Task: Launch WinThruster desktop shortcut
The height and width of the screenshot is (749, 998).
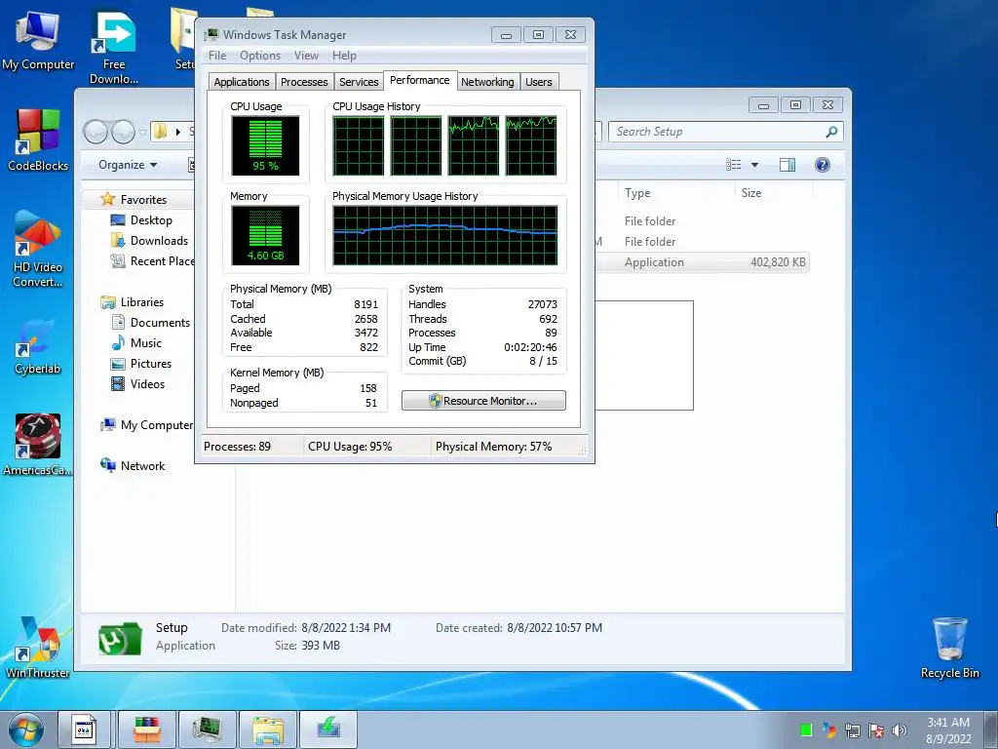Action: [x=38, y=647]
